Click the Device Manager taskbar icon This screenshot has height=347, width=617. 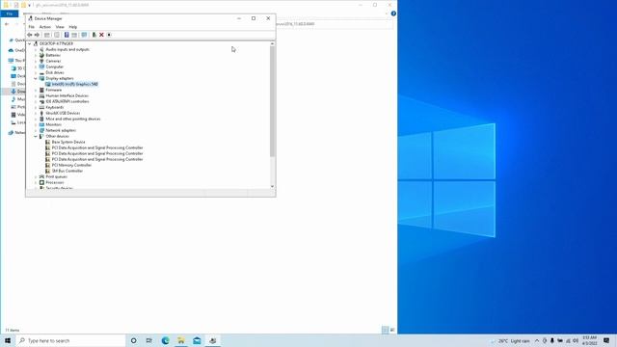213,340
